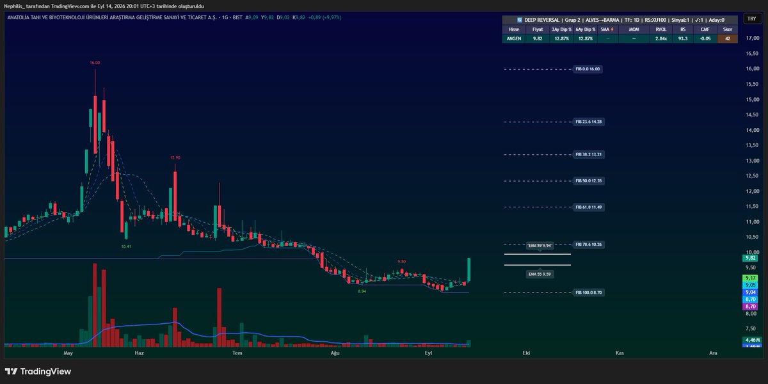Viewport: 768px width, 384px height.
Task: Click the Ağu label on the time axis
Action: [x=334, y=353]
